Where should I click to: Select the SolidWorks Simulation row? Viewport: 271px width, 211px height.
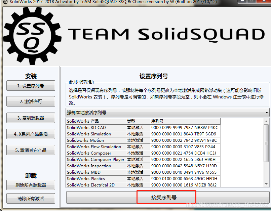click(x=143, y=134)
